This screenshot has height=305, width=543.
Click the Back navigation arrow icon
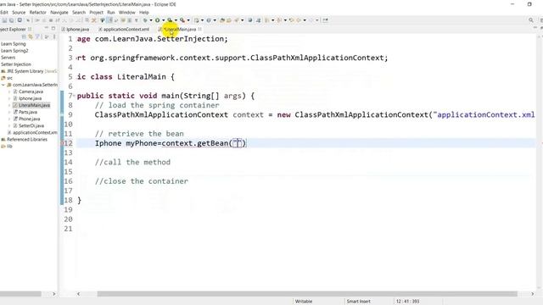coord(299,20)
